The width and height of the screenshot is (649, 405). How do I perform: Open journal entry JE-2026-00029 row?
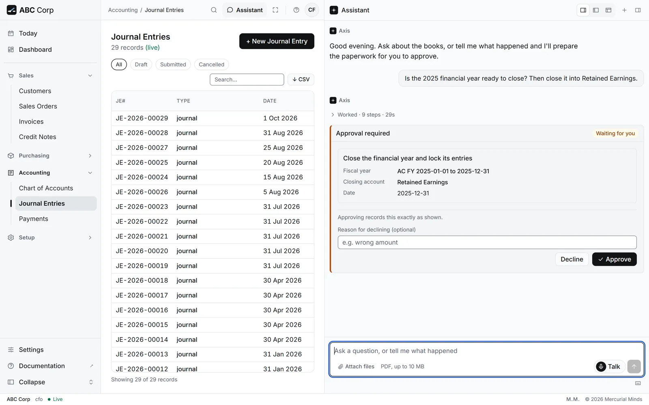pos(213,118)
